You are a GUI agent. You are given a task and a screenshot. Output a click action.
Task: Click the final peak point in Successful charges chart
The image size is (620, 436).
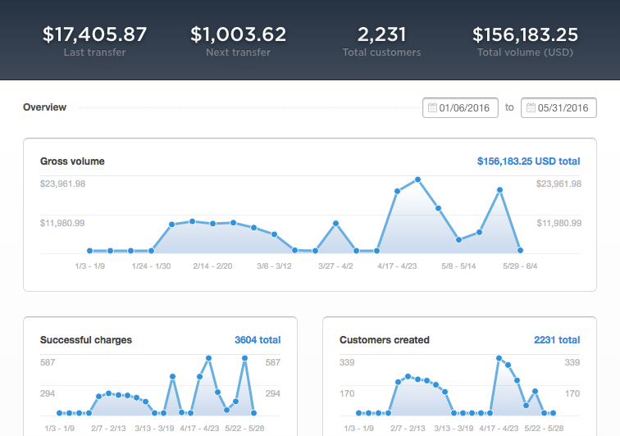click(244, 358)
